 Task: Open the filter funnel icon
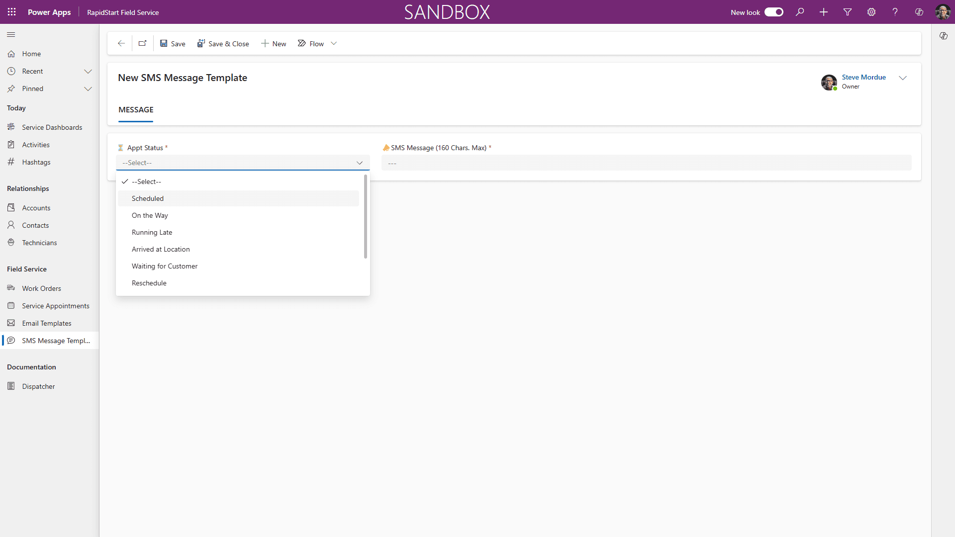[x=847, y=12]
